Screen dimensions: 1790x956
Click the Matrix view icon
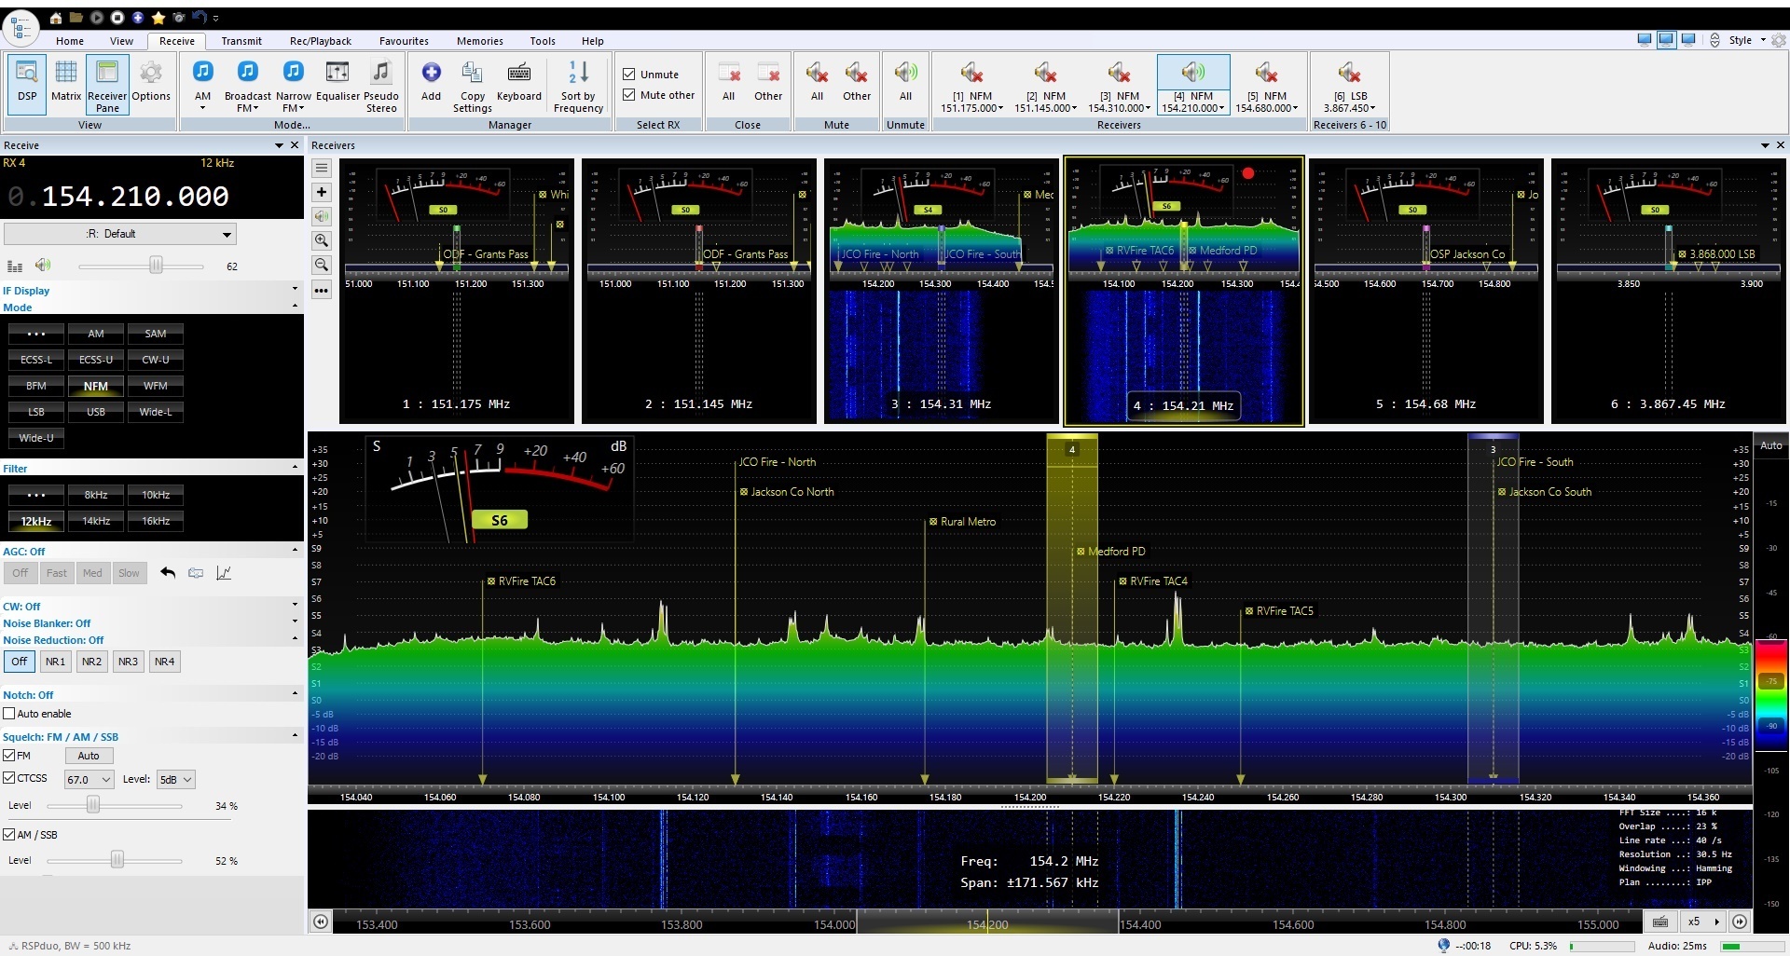click(65, 82)
